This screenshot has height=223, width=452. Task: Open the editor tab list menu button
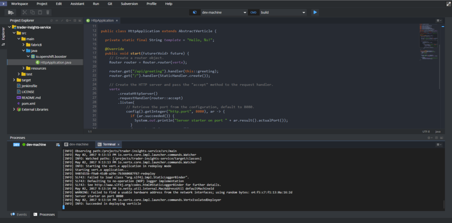[x=438, y=21]
